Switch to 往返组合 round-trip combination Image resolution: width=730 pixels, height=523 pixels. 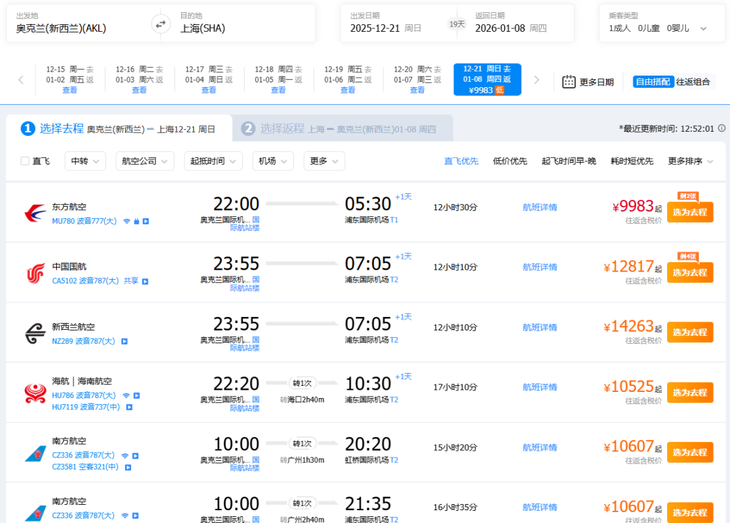(x=693, y=82)
